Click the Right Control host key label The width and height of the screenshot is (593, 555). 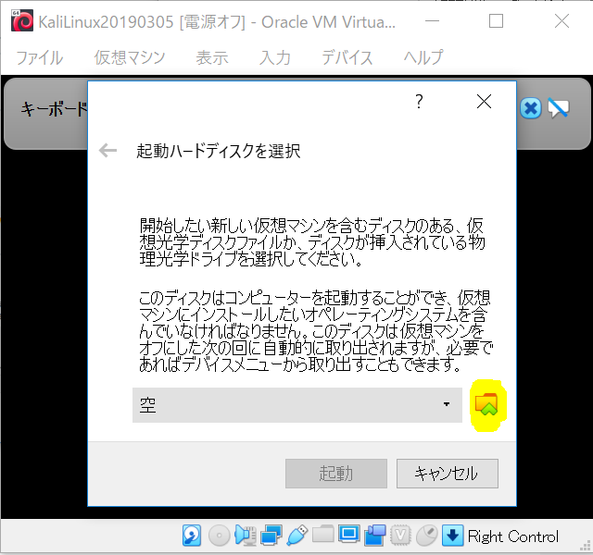click(512, 536)
